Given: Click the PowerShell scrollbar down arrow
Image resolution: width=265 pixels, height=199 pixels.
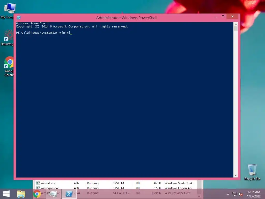Looking at the screenshot, I should pyautogui.click(x=235, y=175).
